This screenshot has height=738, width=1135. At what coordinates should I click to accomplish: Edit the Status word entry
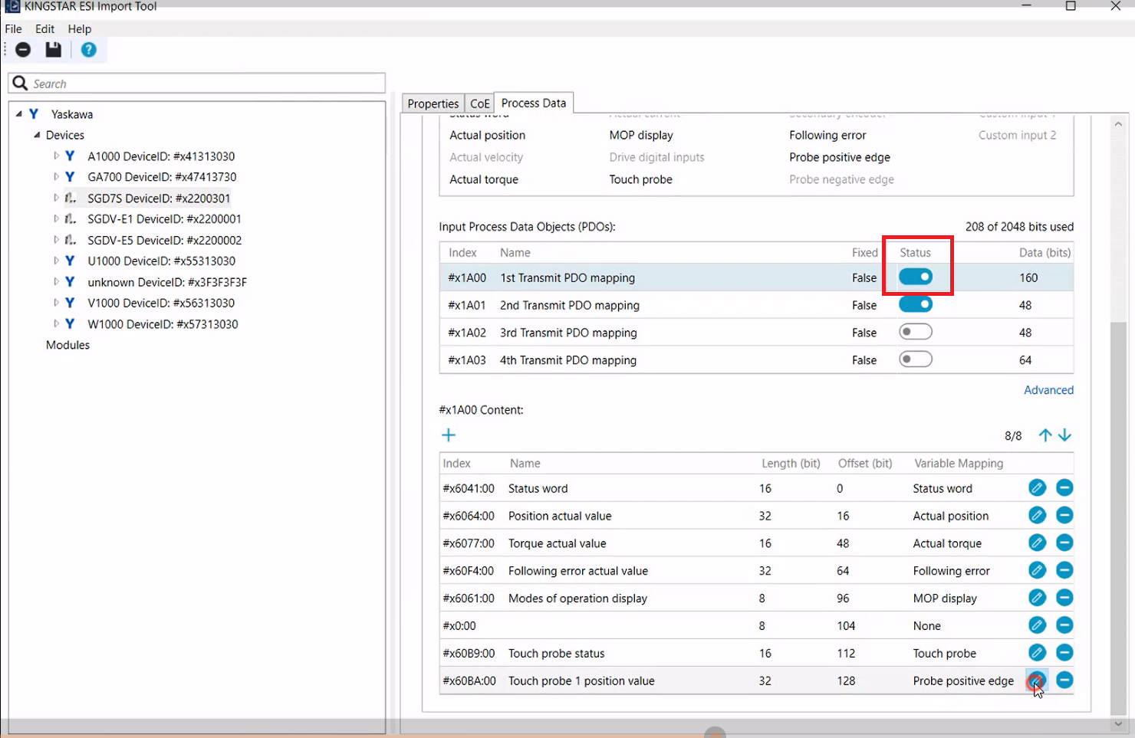(x=1037, y=488)
